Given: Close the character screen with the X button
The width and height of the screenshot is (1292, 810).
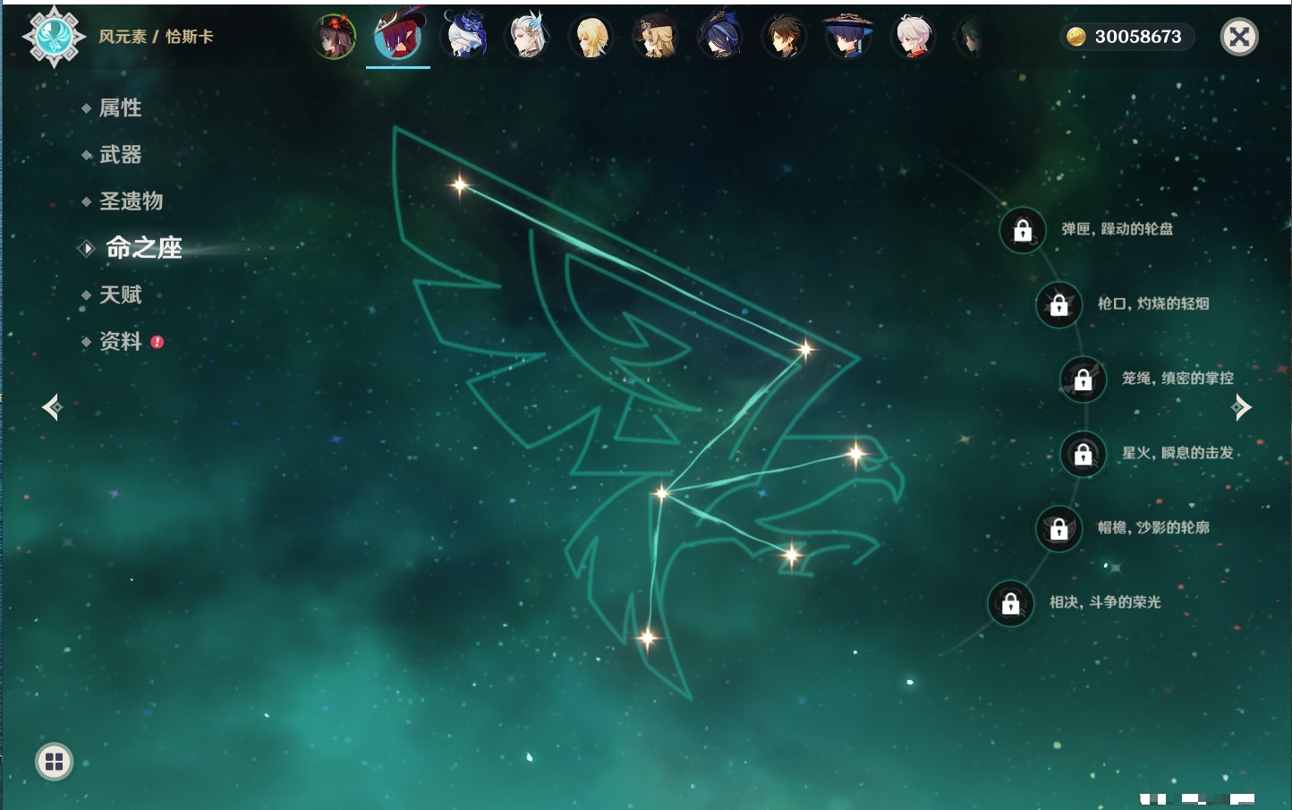Looking at the screenshot, I should (x=1239, y=37).
